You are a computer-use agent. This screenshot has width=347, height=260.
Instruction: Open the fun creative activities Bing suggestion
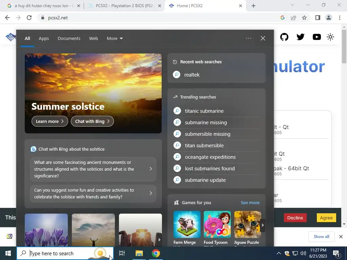(93, 193)
